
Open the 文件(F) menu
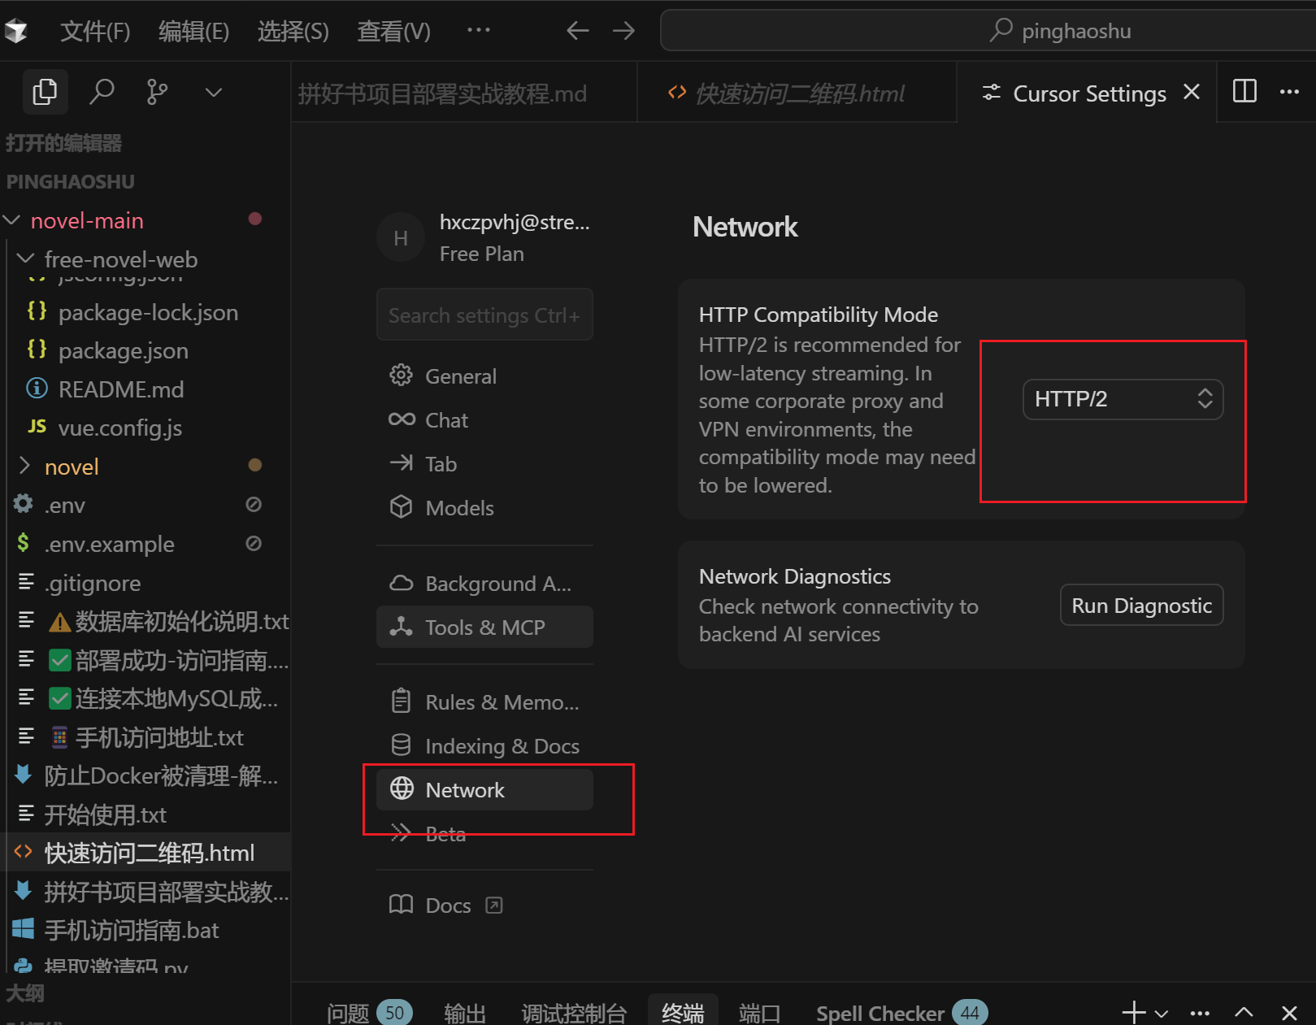tap(94, 31)
